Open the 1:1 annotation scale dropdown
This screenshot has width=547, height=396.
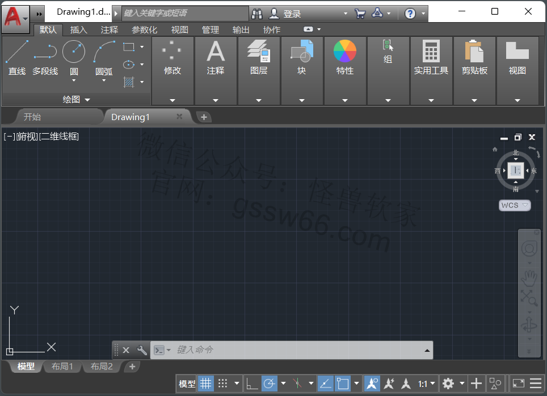click(427, 384)
